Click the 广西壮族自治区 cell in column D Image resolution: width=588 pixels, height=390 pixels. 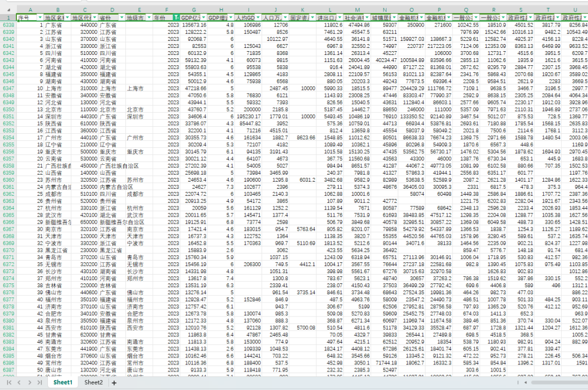[x=112, y=165]
